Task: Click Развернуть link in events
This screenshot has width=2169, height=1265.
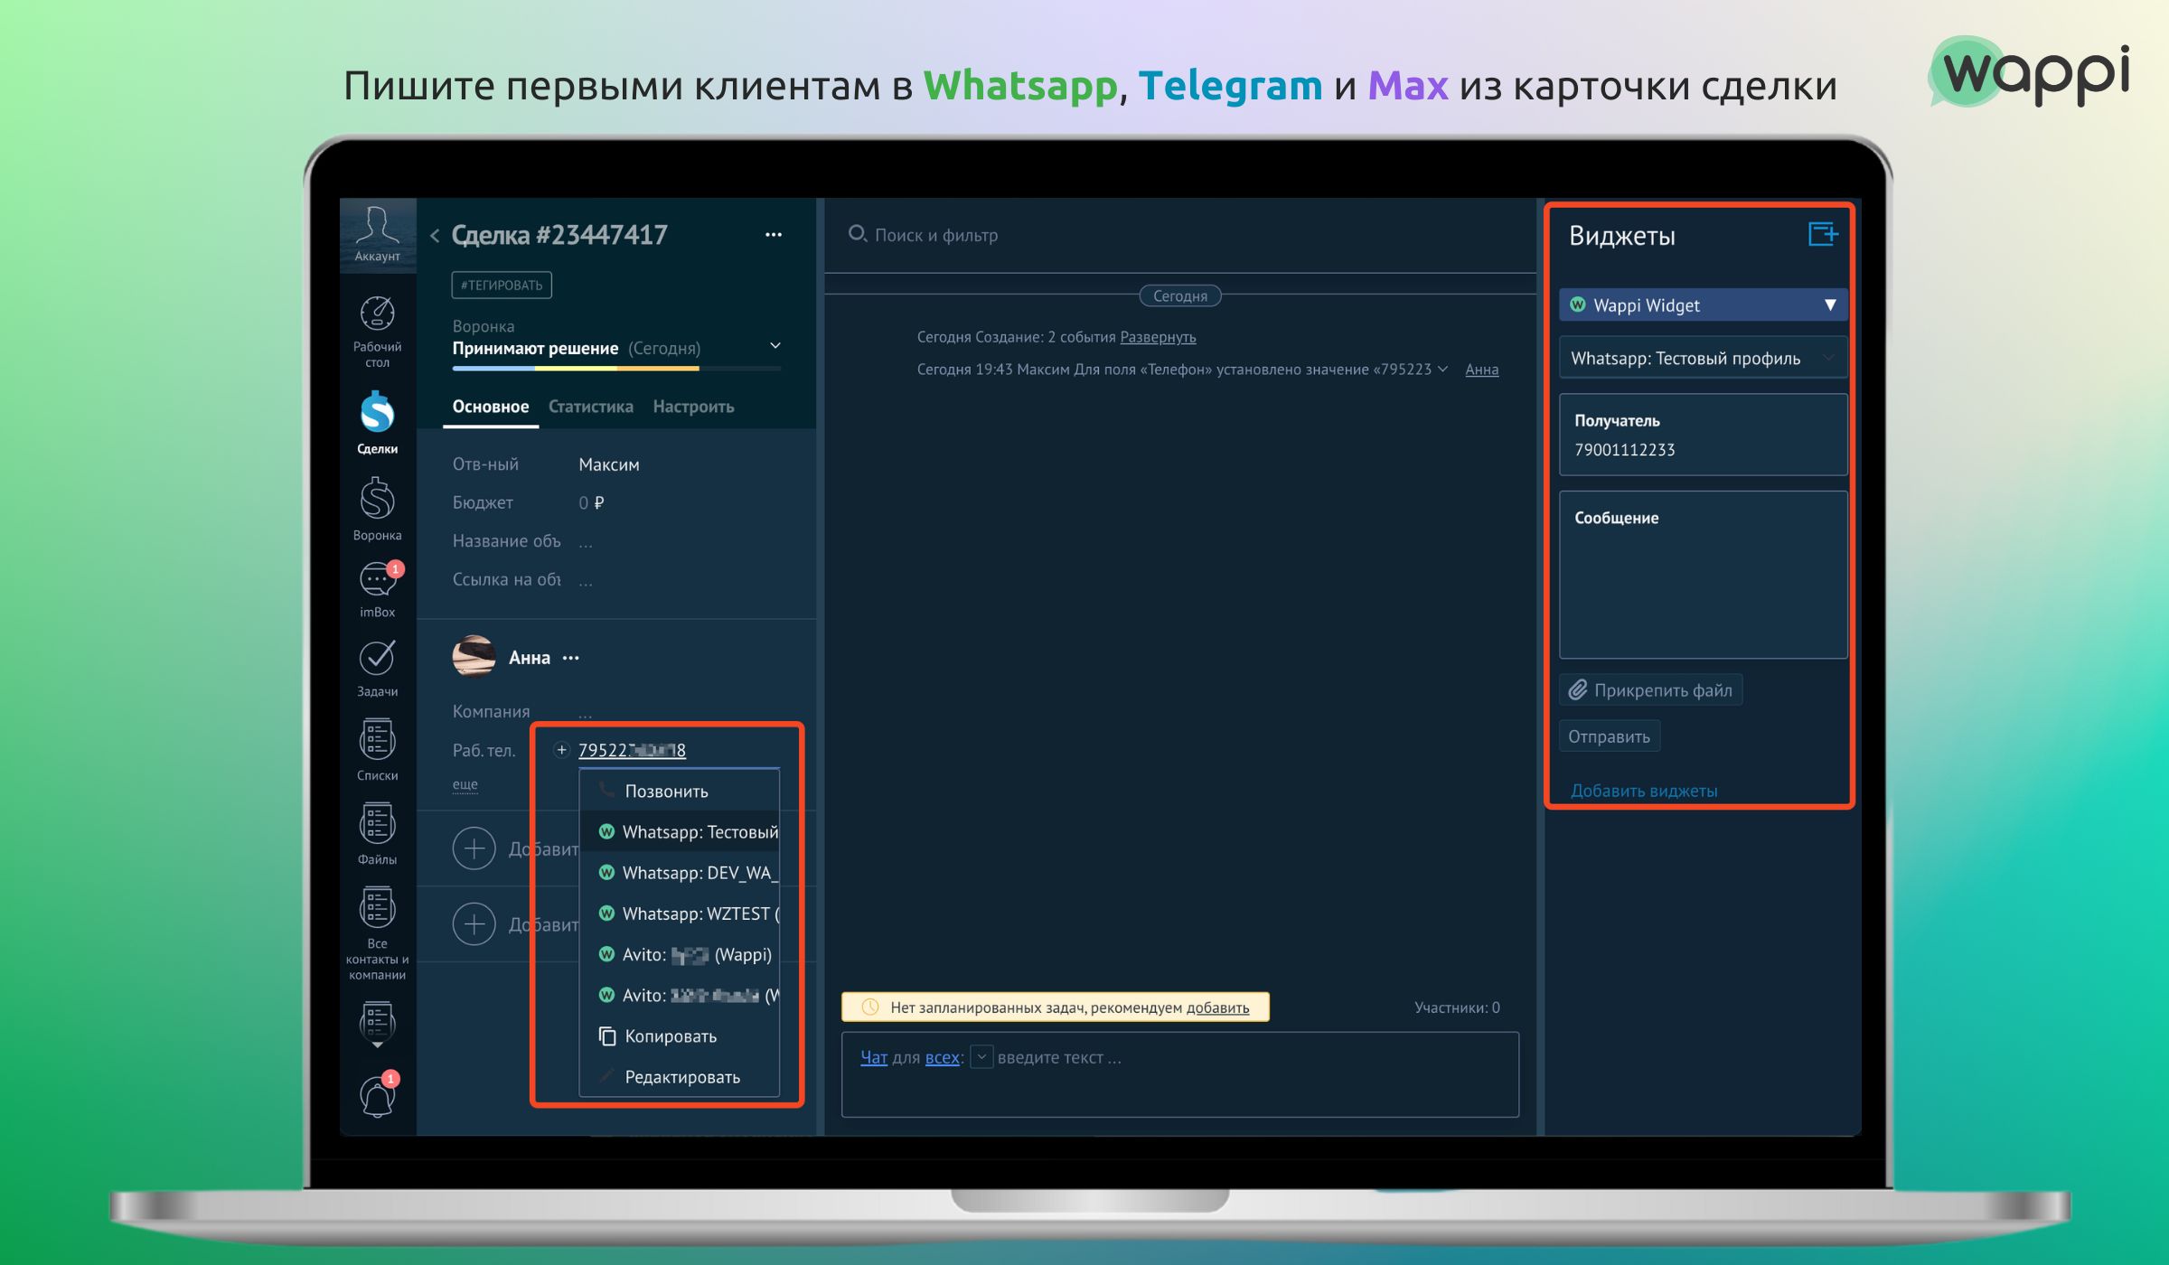Action: [1158, 337]
